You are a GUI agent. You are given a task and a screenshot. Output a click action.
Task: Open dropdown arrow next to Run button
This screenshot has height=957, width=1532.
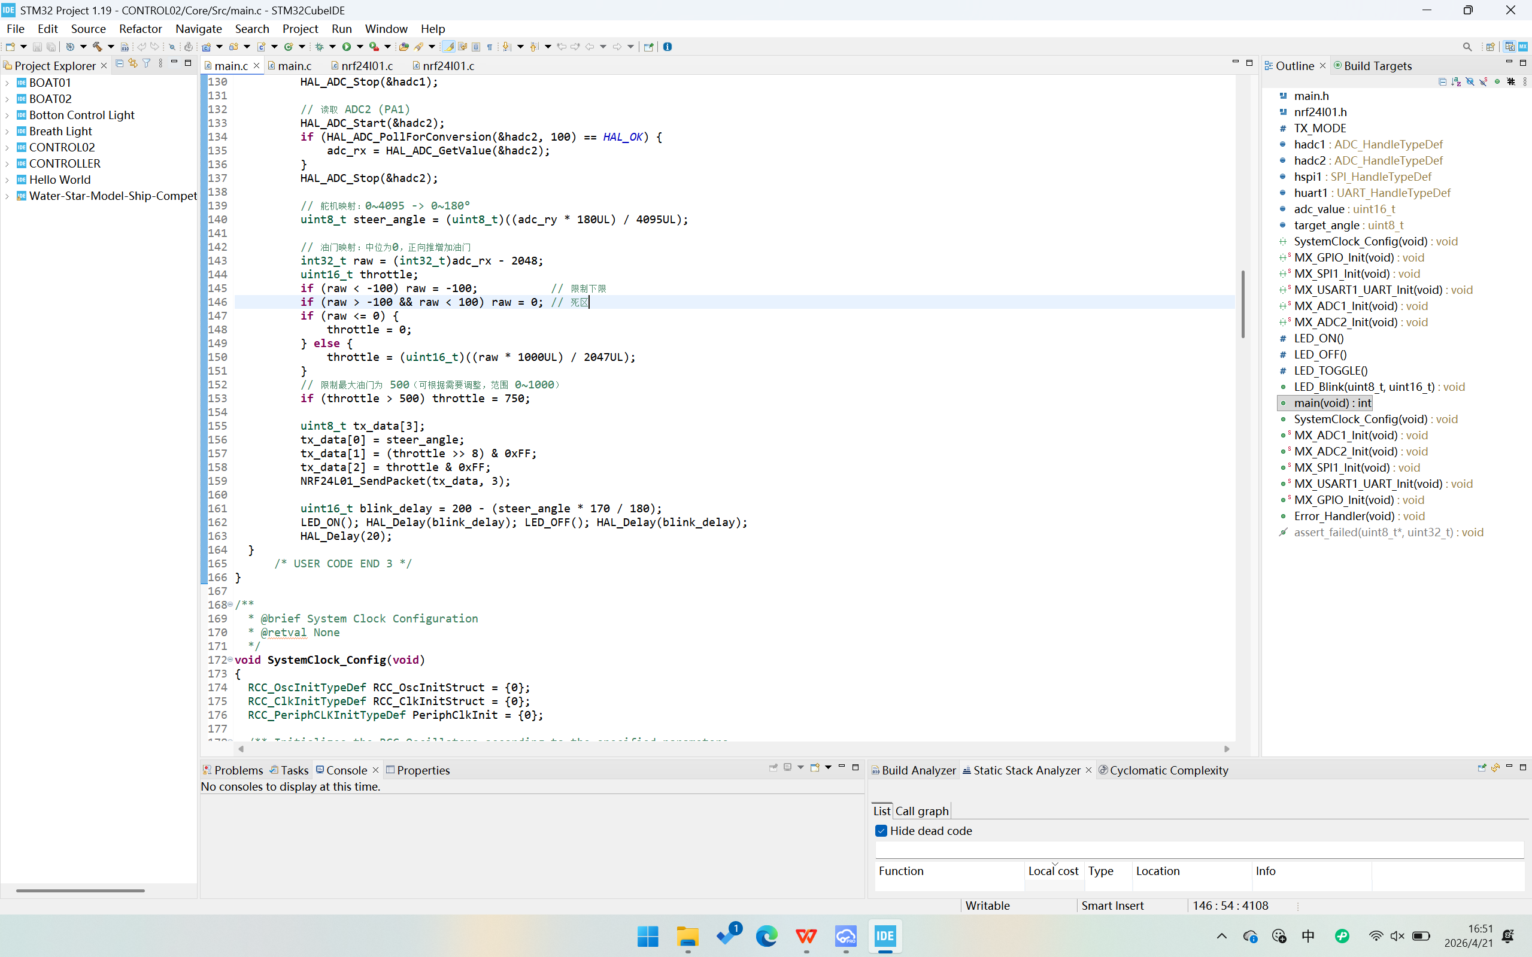click(x=360, y=47)
